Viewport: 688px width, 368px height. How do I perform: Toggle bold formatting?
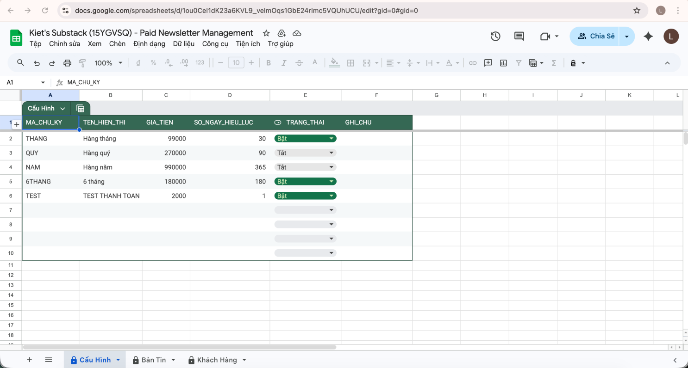pos(268,63)
